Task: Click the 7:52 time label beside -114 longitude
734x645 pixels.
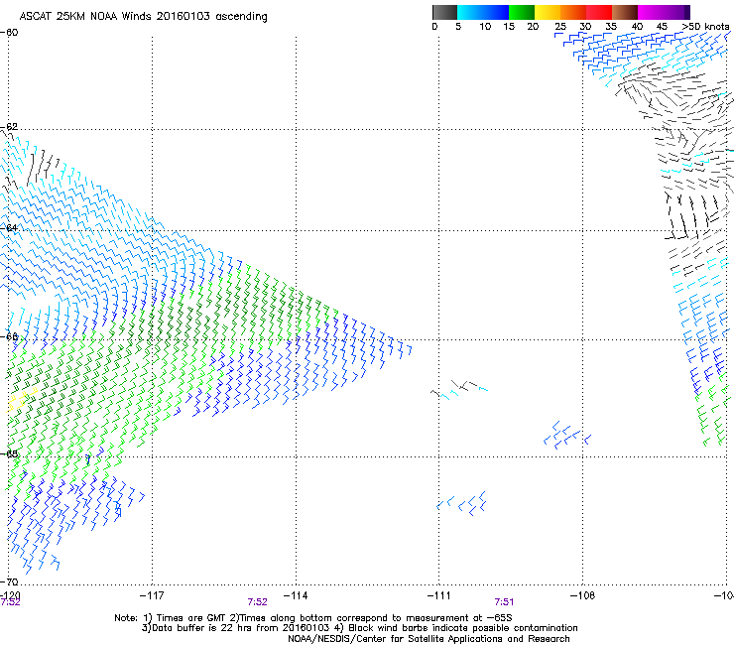Action: (x=258, y=602)
